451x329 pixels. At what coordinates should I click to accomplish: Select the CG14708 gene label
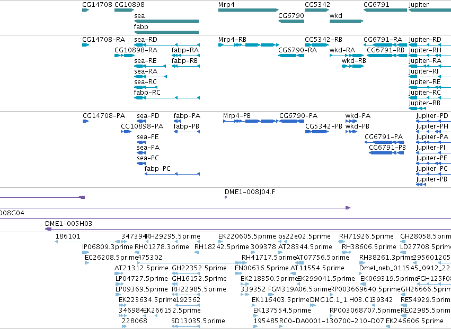(x=97, y=5)
